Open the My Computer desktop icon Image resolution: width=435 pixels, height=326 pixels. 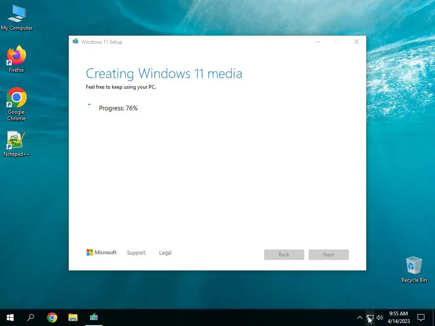tap(17, 17)
